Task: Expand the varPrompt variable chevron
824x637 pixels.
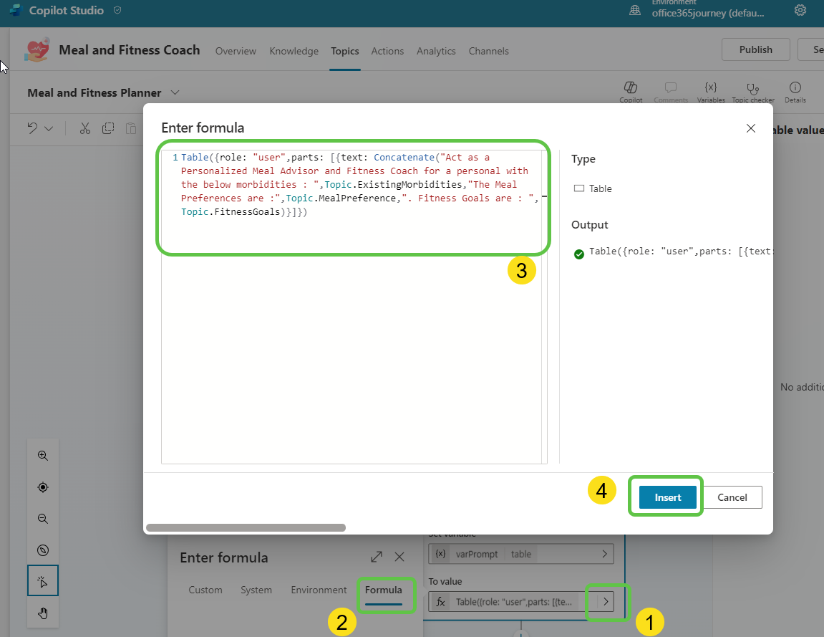Action: click(605, 554)
